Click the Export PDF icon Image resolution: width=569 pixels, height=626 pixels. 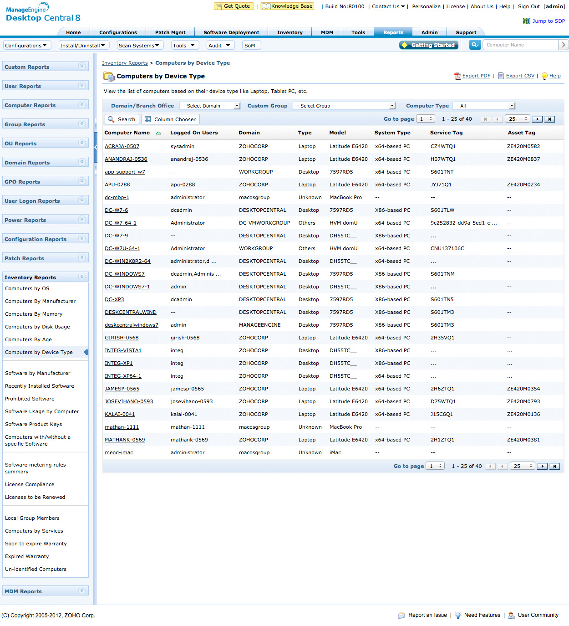pos(457,76)
